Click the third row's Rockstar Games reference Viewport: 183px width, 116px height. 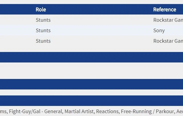(x=168, y=41)
